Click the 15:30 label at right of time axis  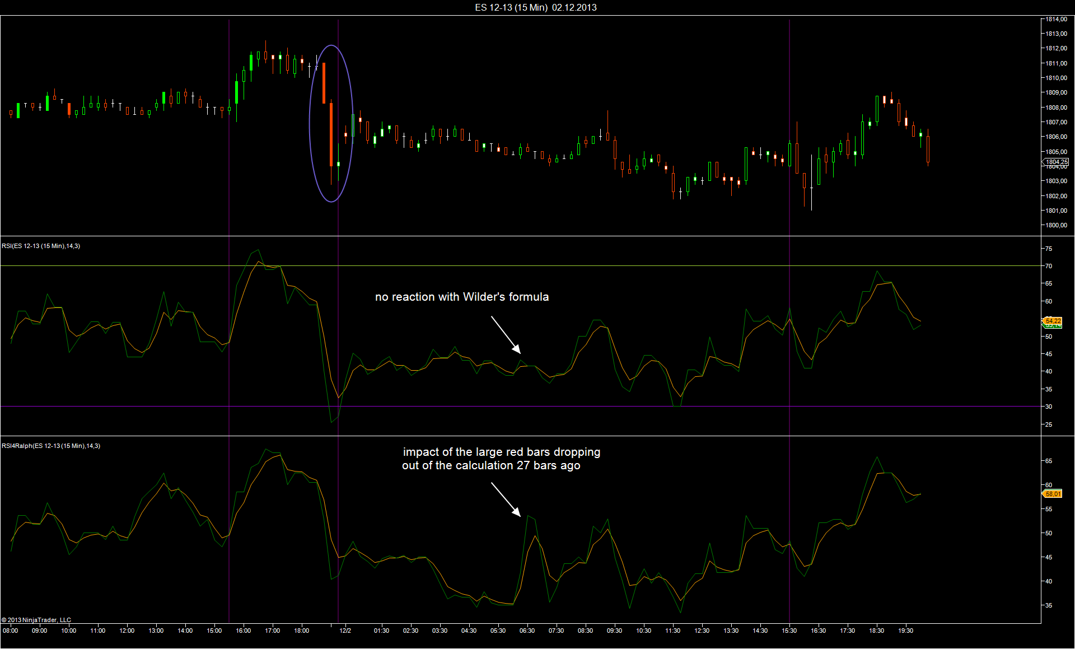pos(789,631)
